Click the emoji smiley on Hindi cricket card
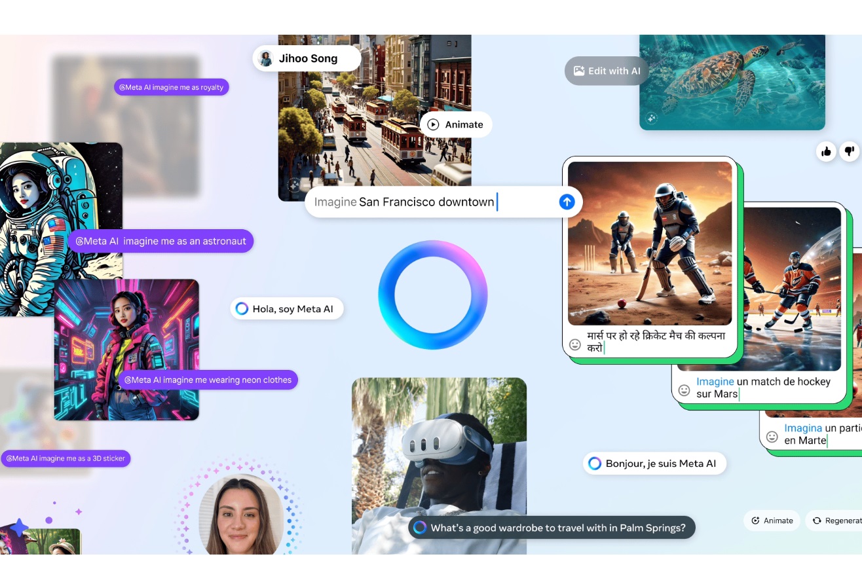Viewport: 862px width, 584px height. point(575,344)
